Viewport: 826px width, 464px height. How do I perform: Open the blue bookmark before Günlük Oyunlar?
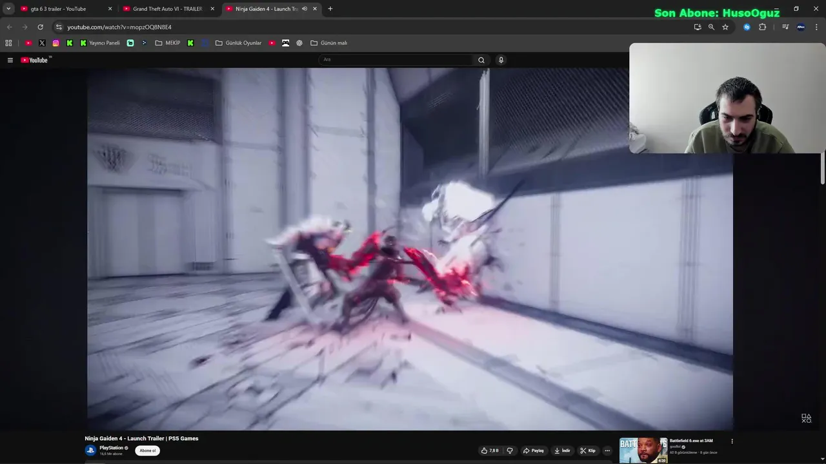[x=205, y=43]
